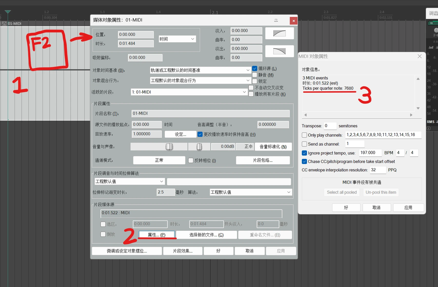This screenshot has width=438, height=287.
Task: Open the 时间 position unit dropdown
Action: click(x=177, y=39)
